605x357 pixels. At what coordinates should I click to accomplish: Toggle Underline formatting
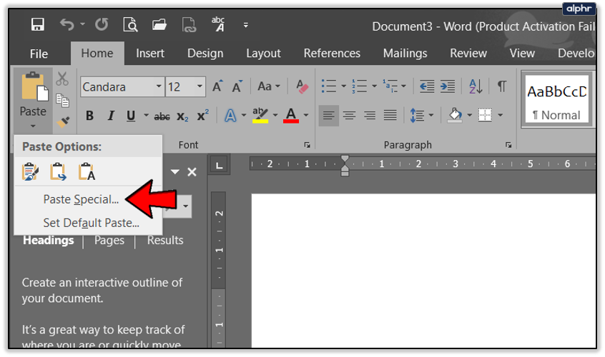coord(131,116)
